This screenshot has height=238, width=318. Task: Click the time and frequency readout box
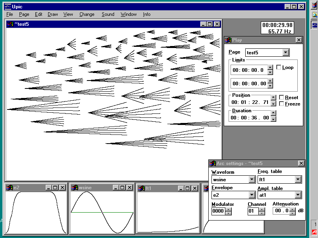click(277, 28)
